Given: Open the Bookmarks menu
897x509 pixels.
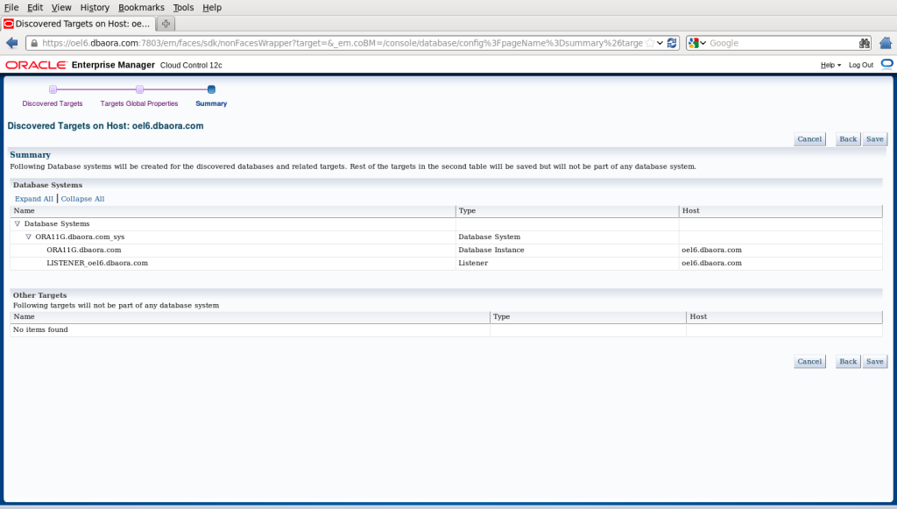Looking at the screenshot, I should [141, 7].
